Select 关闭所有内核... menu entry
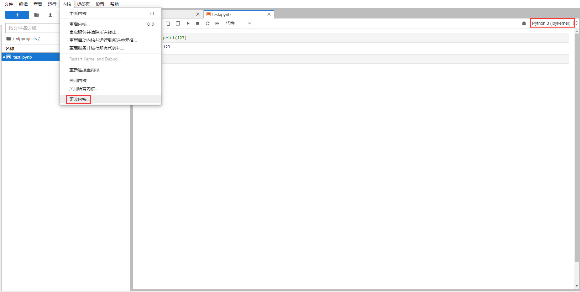Screen dimensions: 580x292 [111, 89]
